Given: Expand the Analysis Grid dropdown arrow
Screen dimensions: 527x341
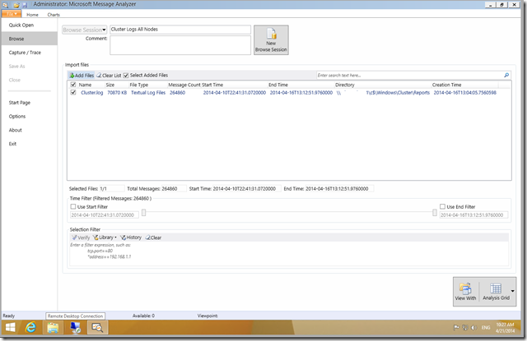Looking at the screenshot, I should (x=512, y=291).
